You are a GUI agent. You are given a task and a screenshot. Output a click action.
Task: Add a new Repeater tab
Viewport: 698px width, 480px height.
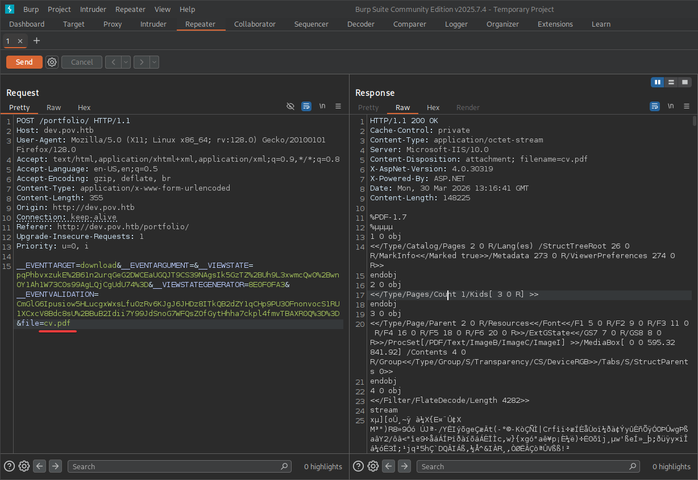pyautogui.click(x=37, y=41)
